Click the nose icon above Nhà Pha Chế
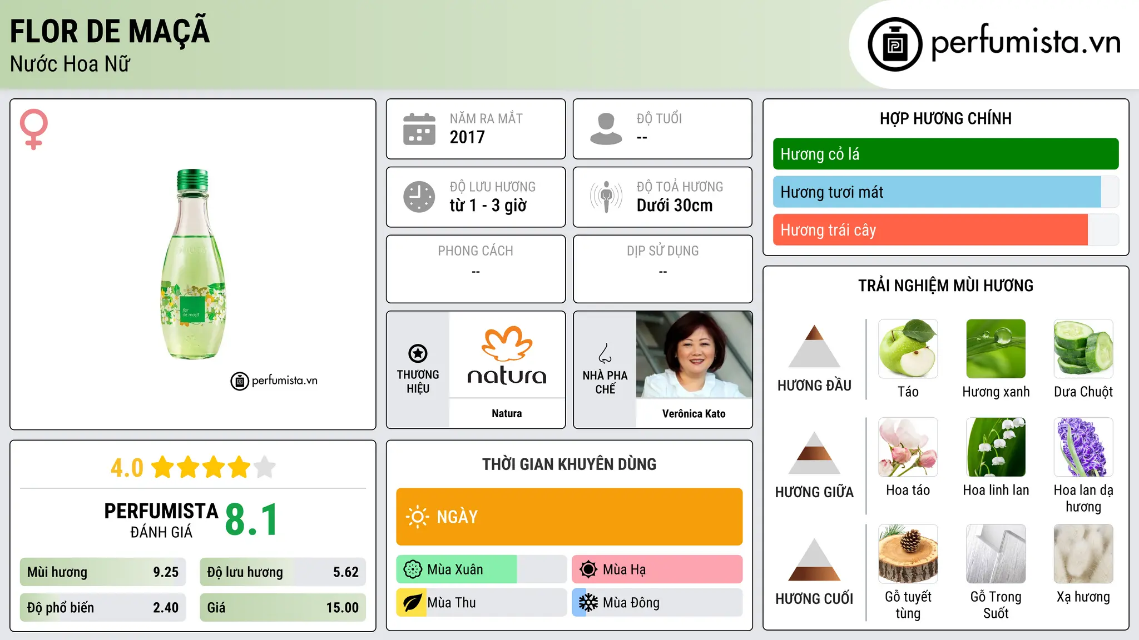 coord(605,353)
